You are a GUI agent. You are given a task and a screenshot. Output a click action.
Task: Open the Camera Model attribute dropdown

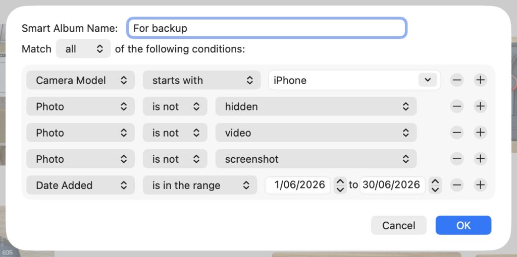point(80,80)
